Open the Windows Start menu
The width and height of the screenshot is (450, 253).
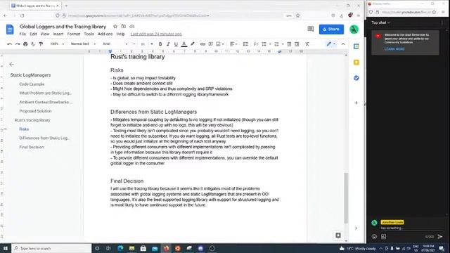click(x=6, y=248)
